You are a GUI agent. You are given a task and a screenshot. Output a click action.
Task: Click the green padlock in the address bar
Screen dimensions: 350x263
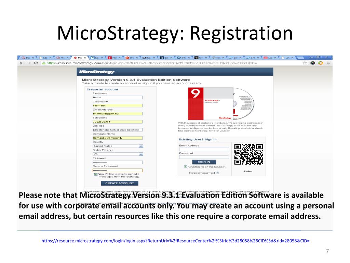coord(44,63)
